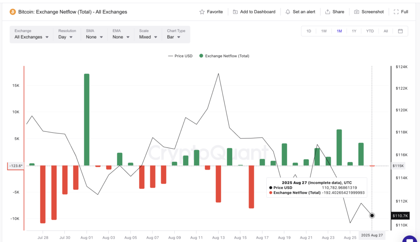
Task: Open the chat widget in bottom-right corner
Action: [x=409, y=240]
